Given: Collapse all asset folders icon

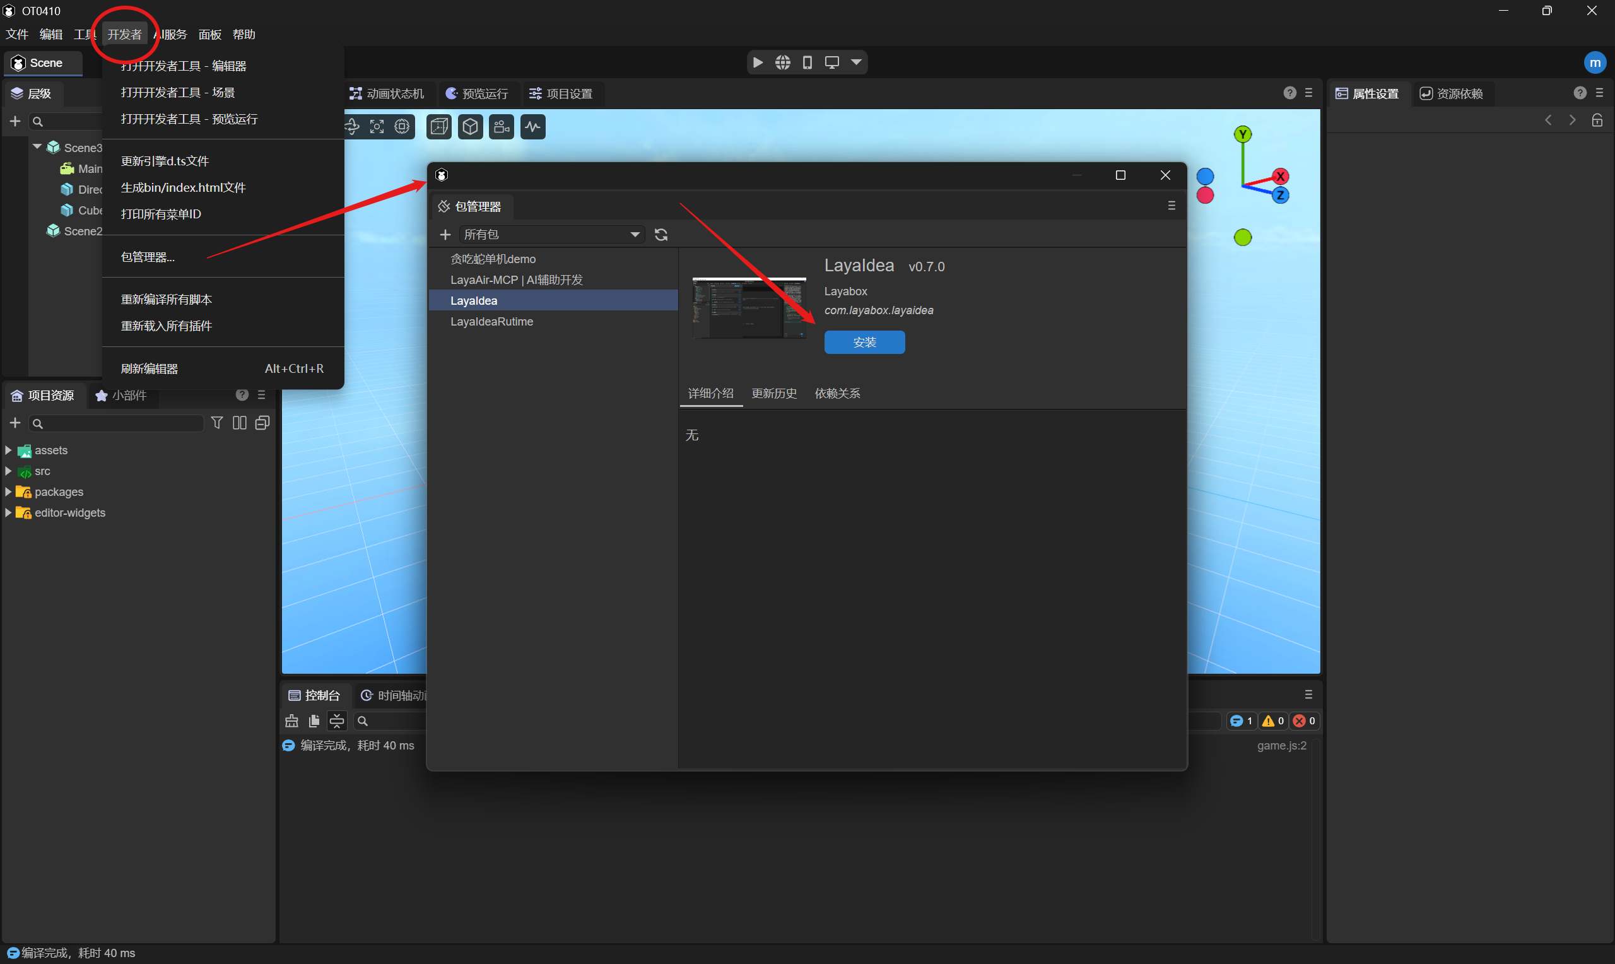Looking at the screenshot, I should tap(262, 423).
